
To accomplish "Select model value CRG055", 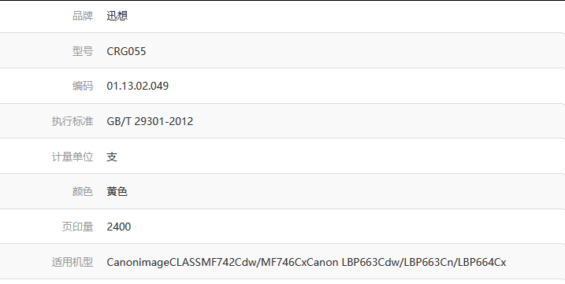I will point(126,51).
